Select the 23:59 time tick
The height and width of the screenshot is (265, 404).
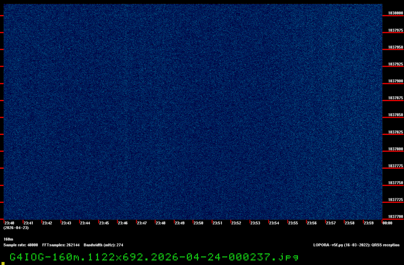[369, 223]
